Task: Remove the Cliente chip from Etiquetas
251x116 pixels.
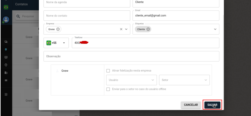Action: [148, 29]
